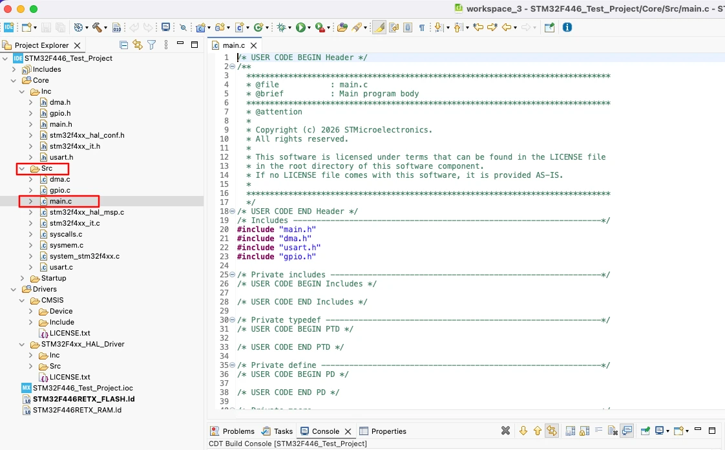Click the New wizard icon in toolbar
The width and height of the screenshot is (725, 450).
tap(27, 28)
